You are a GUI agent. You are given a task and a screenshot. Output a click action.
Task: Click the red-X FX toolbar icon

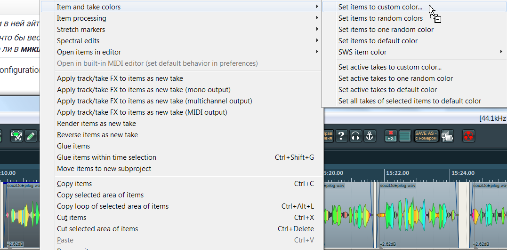click(391, 136)
